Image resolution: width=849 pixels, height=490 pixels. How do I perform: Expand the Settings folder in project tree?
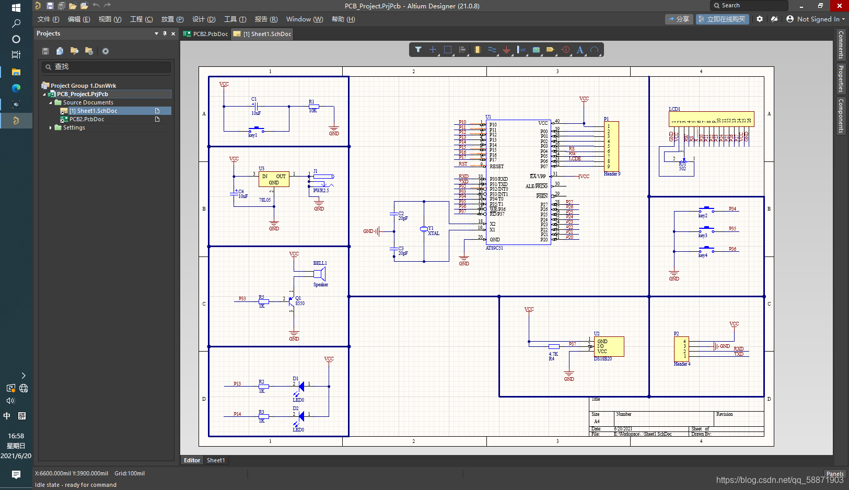pyautogui.click(x=51, y=127)
